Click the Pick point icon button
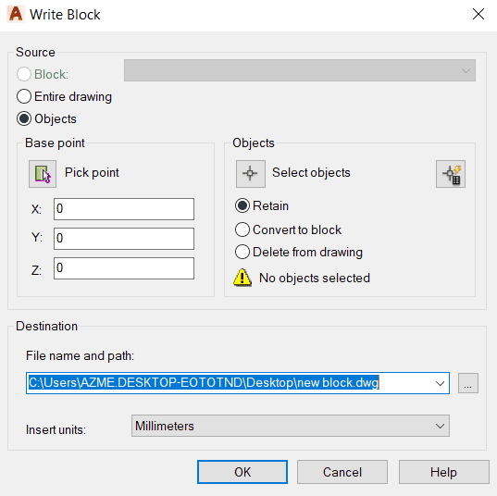The width and height of the screenshot is (497, 496). click(x=43, y=174)
